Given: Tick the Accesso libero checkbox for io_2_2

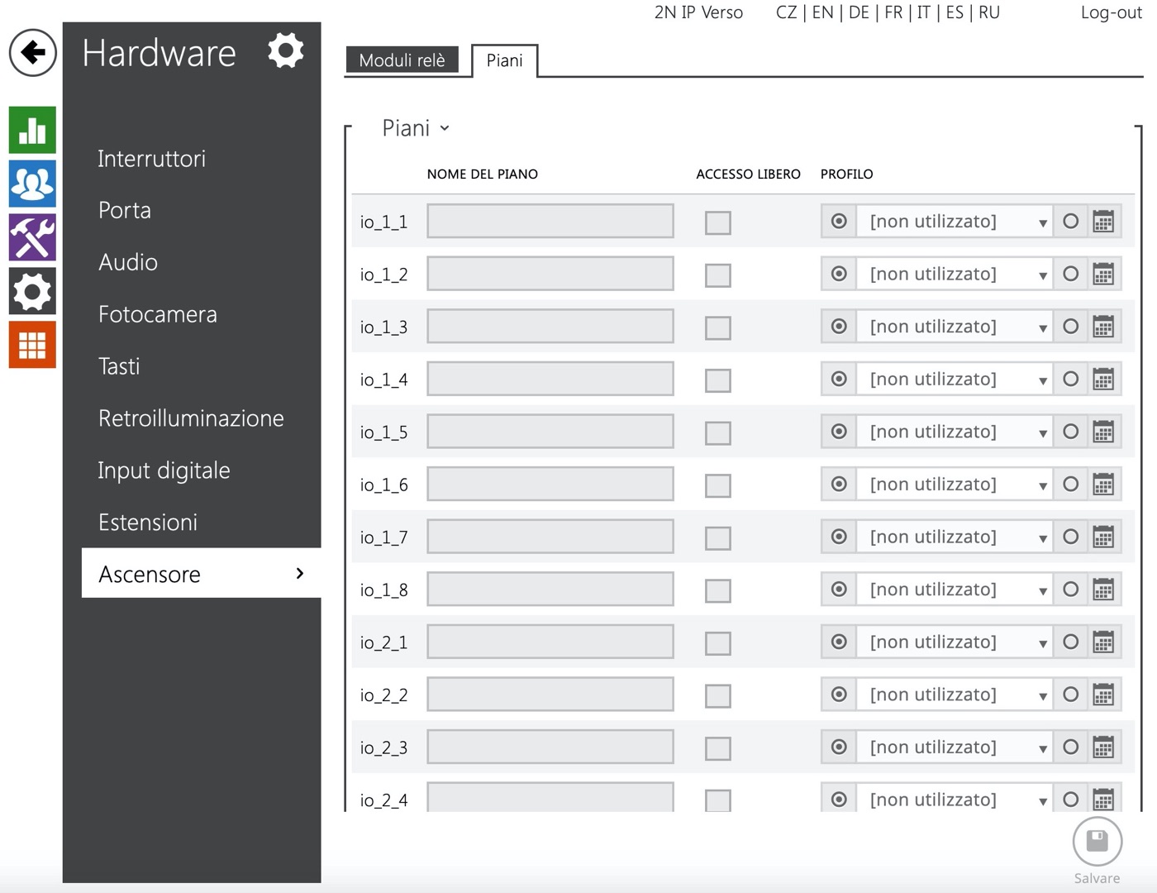Looking at the screenshot, I should [x=717, y=695].
